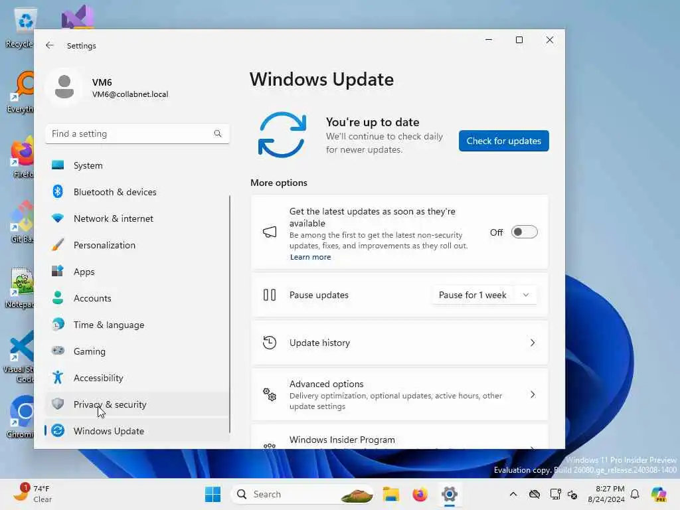Screen dimensions: 680x510
Task: Click the Bluetooth icon in sidebar
Action: click(x=58, y=192)
